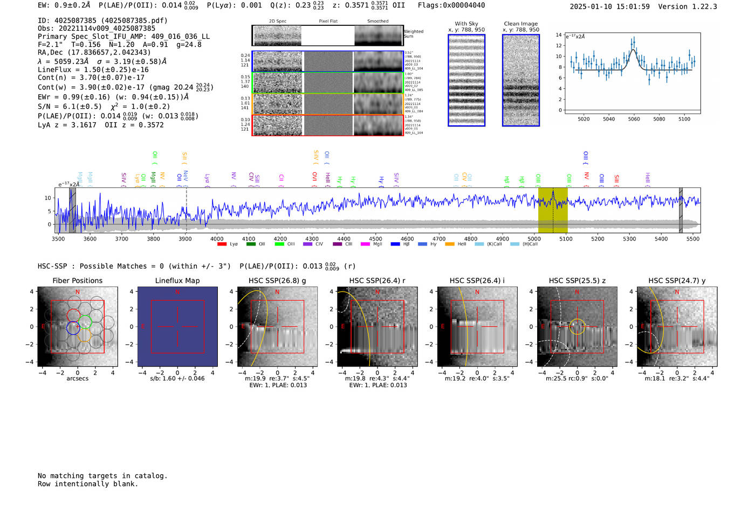Select the blue-bordered 2D spectrum row
This screenshot has width=755, height=513.
coord(328,61)
